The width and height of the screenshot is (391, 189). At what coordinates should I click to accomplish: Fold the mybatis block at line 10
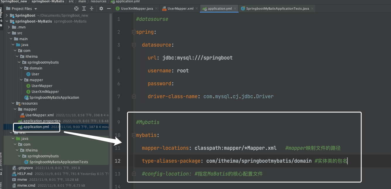pos(134,135)
